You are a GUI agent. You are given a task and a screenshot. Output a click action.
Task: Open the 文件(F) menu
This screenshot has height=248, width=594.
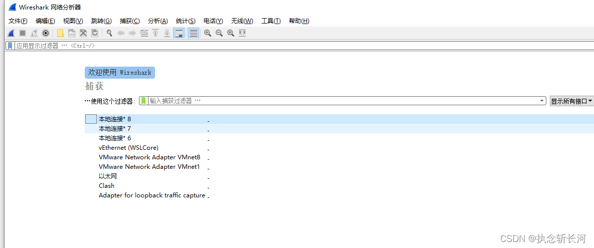[18, 21]
